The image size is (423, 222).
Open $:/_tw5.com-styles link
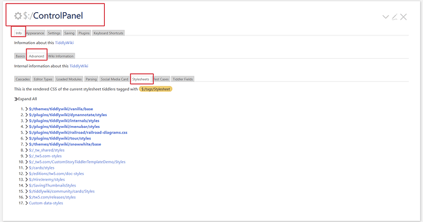click(45, 156)
